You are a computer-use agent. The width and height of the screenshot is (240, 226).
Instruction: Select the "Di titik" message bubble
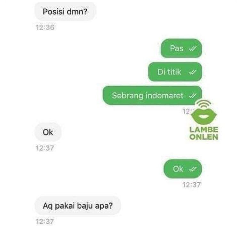175,72
